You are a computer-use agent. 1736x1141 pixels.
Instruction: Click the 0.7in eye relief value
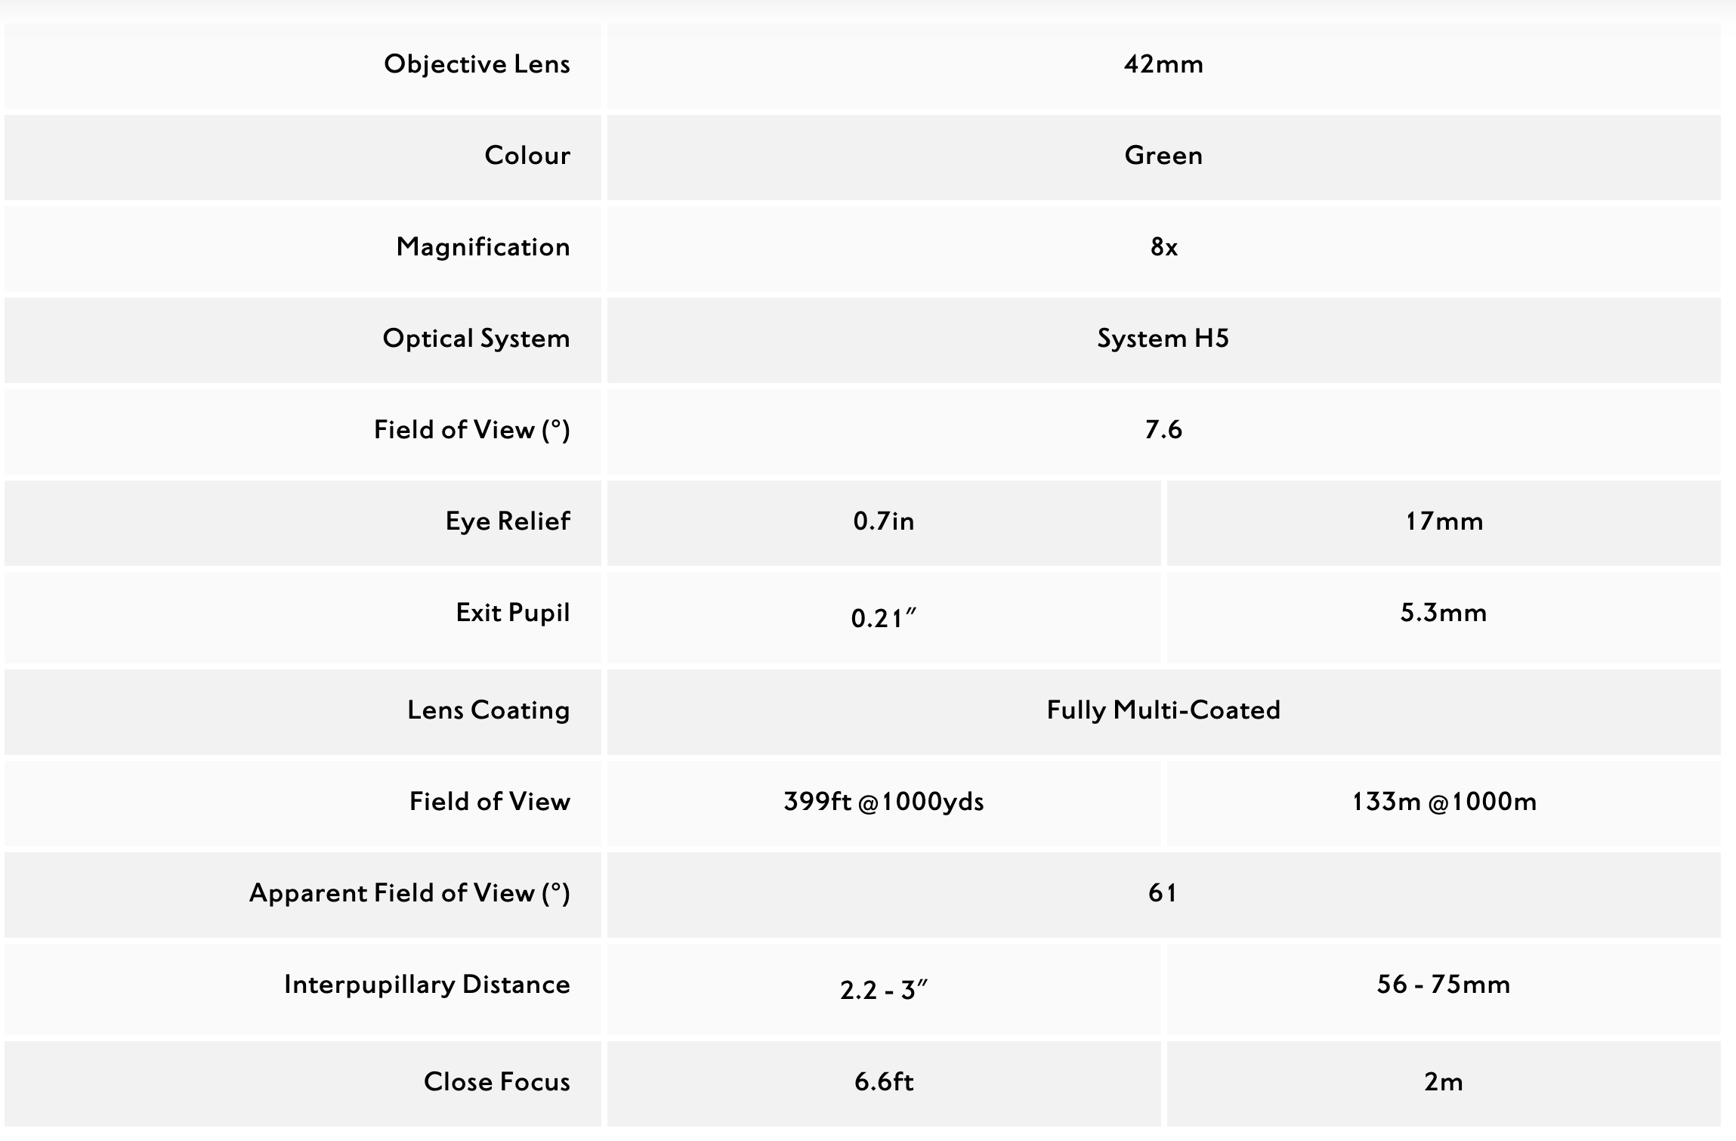tap(884, 521)
